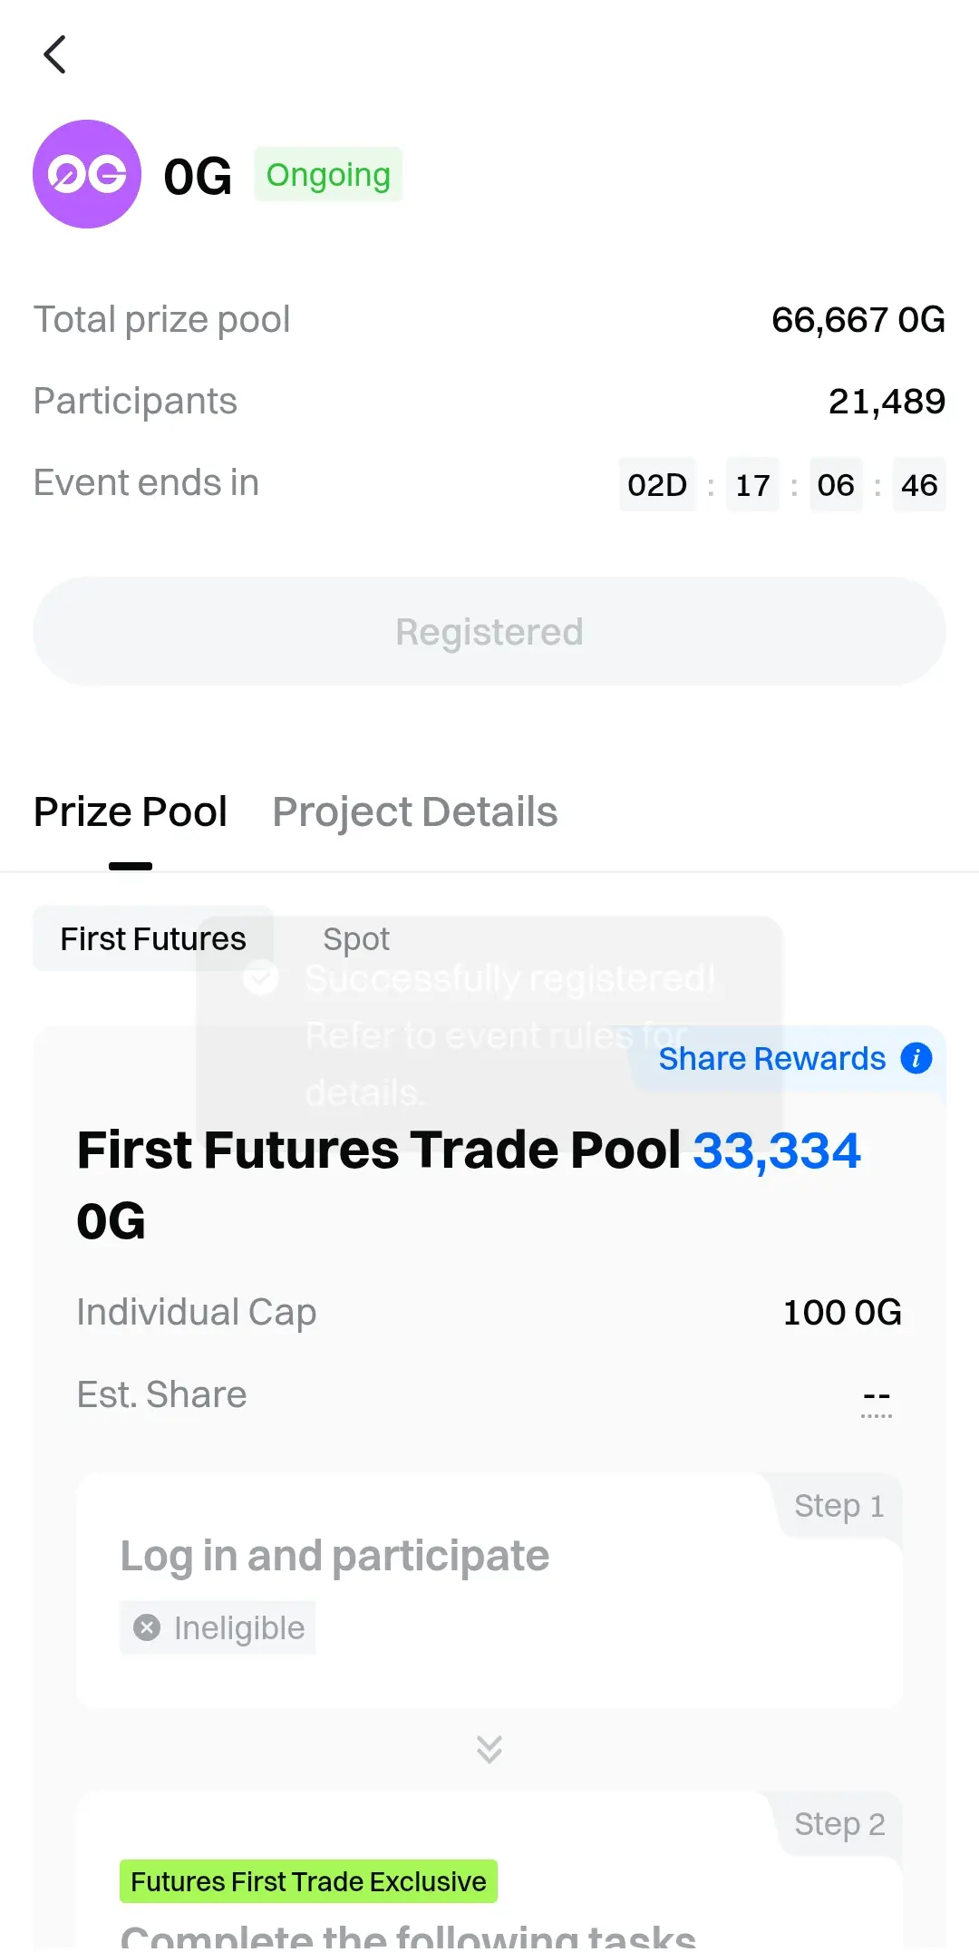The image size is (979, 1952).
Task: Tap the Registered button
Action: coord(489,631)
